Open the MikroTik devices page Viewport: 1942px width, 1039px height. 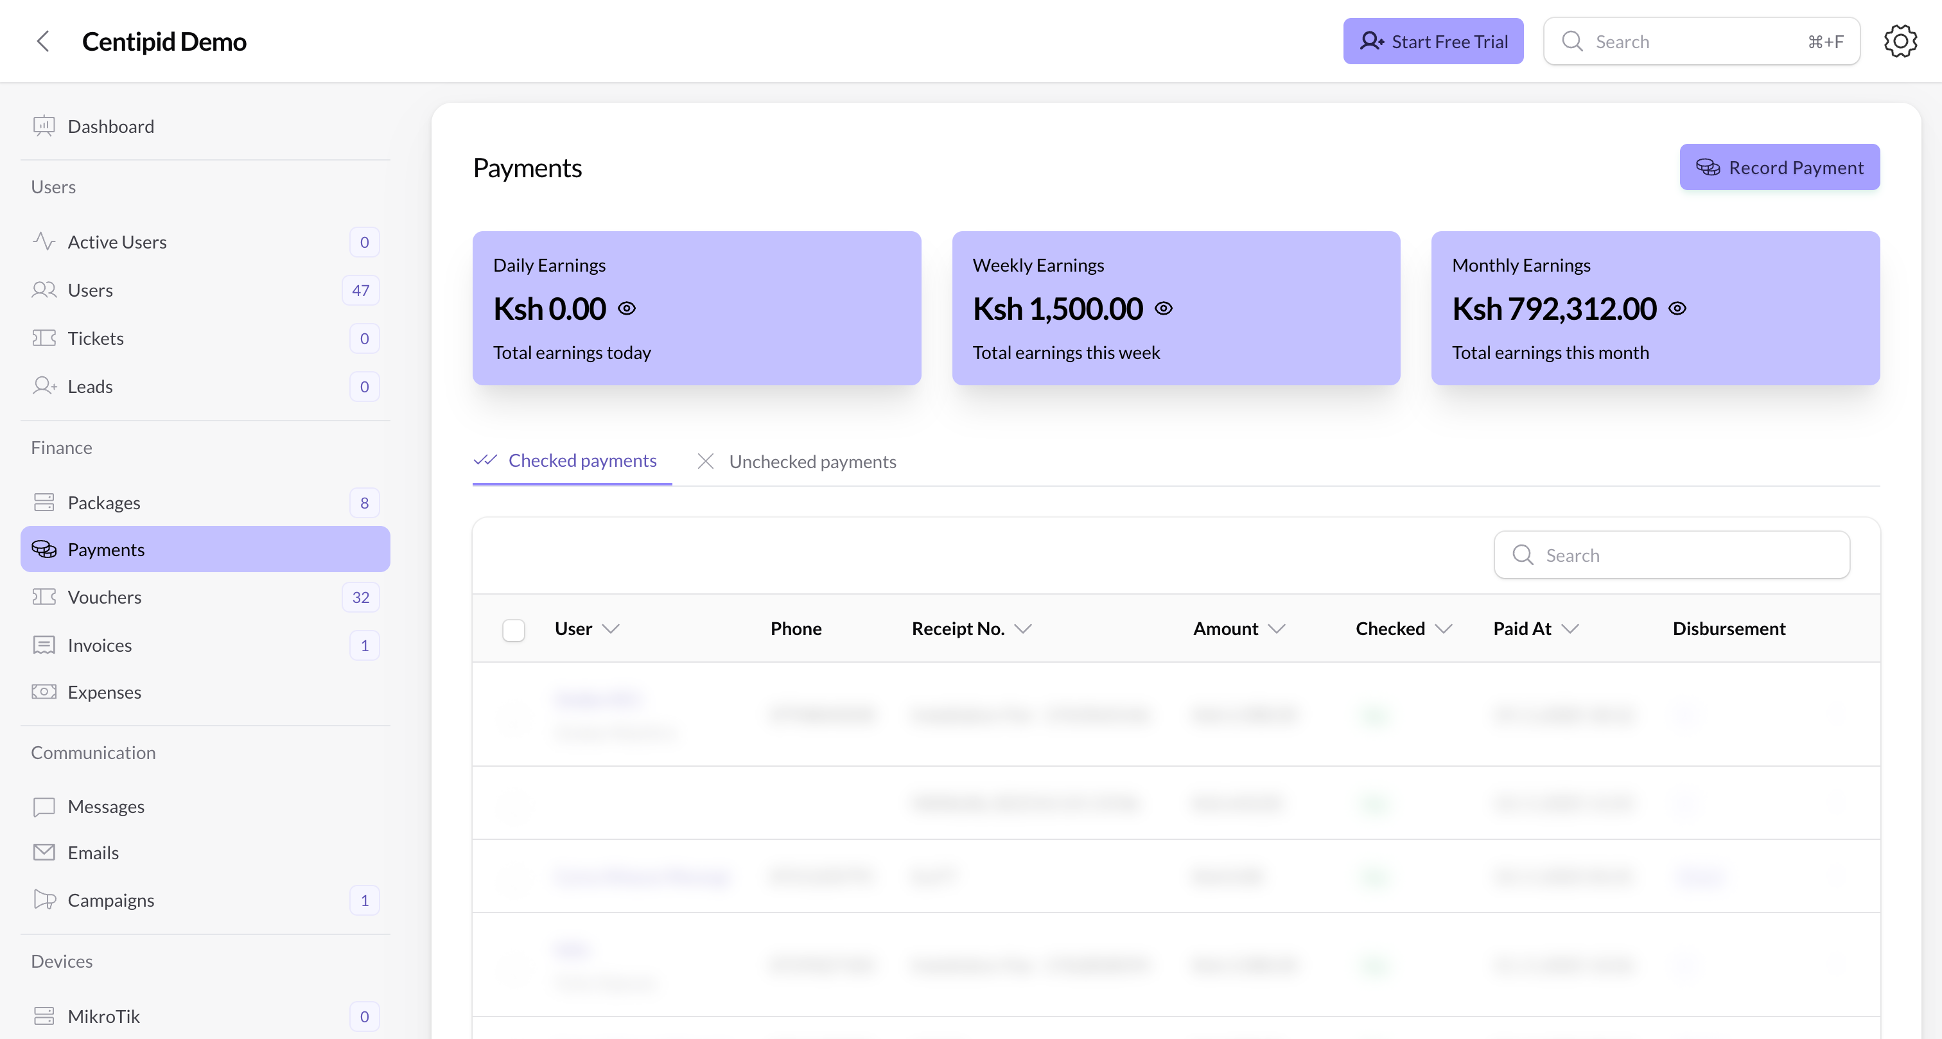(103, 1016)
